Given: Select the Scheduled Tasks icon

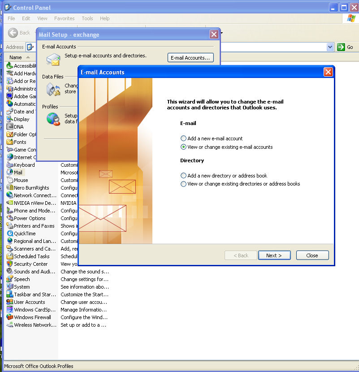Looking at the screenshot, I should [10, 256].
